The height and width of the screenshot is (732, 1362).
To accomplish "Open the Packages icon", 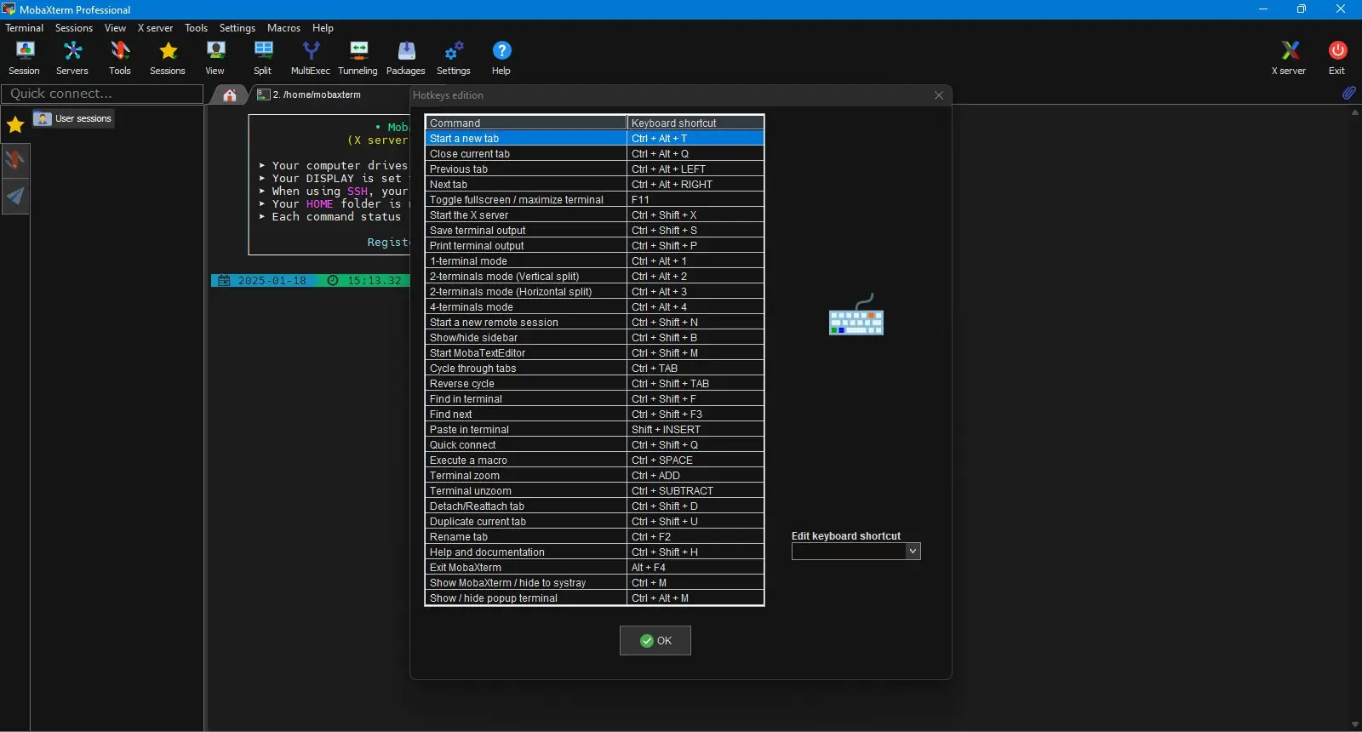I will point(406,57).
